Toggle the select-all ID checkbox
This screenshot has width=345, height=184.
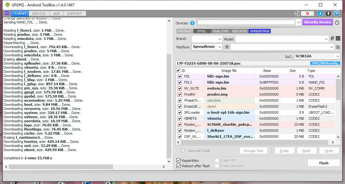[x=178, y=71]
